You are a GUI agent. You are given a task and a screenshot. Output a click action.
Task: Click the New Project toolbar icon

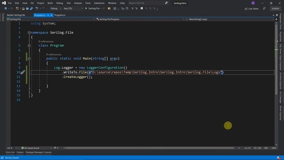[17, 8]
